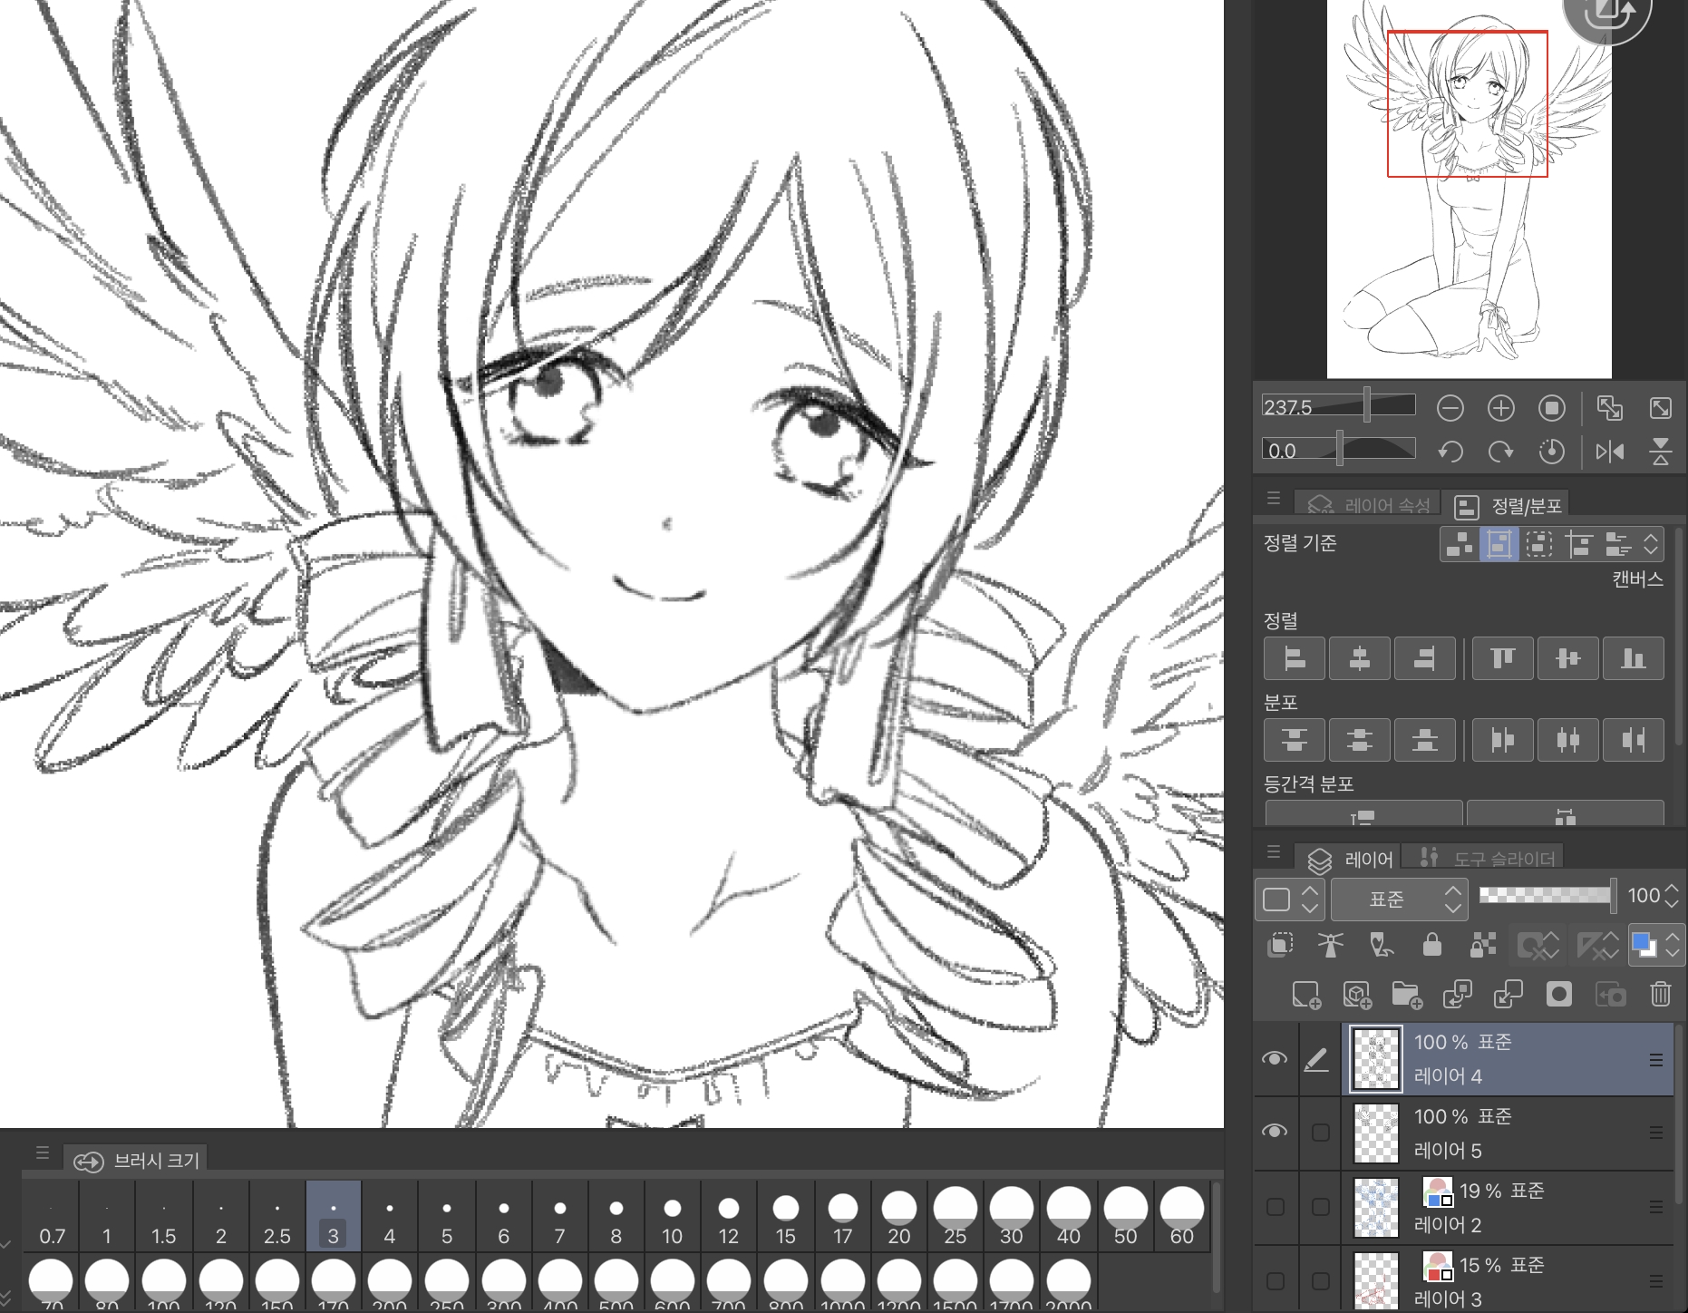Create a new raster layer
Screen dimensions: 1688x1313
(x=1305, y=995)
